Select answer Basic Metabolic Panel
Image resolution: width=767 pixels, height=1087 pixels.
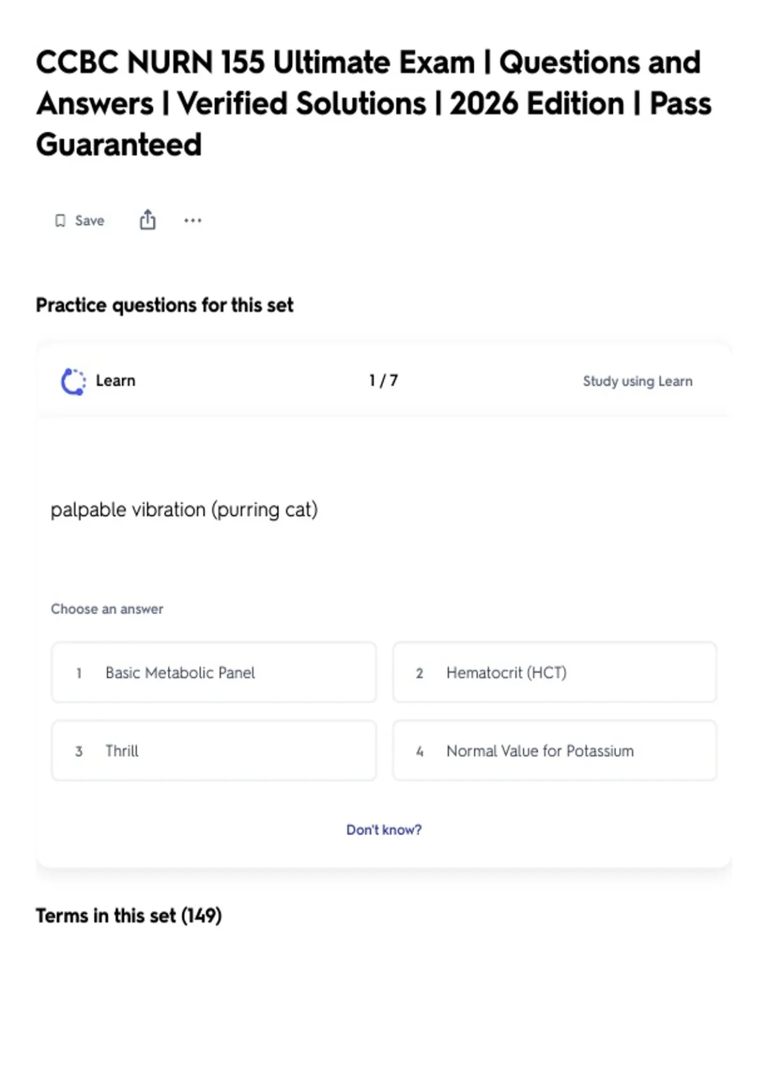(x=214, y=673)
